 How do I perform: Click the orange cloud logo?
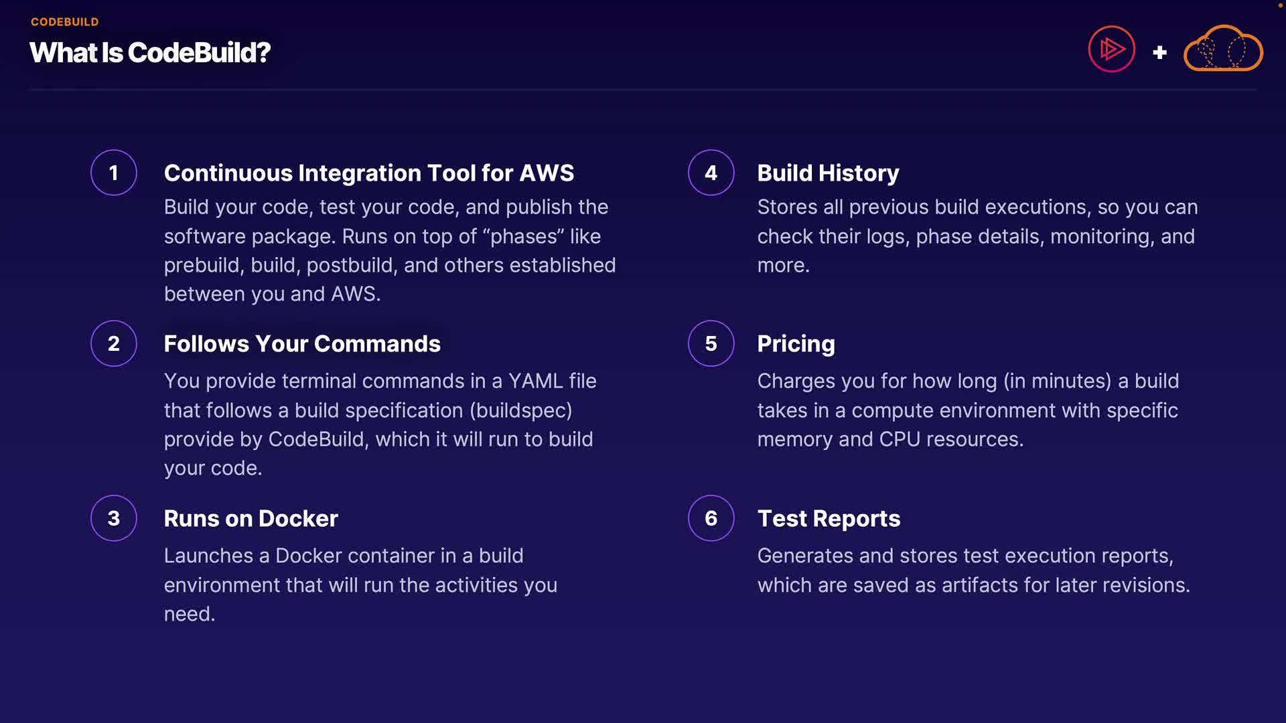pyautogui.click(x=1223, y=49)
